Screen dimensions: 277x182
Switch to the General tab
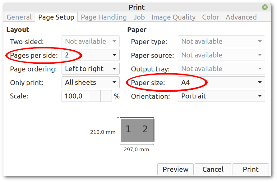tap(19, 17)
